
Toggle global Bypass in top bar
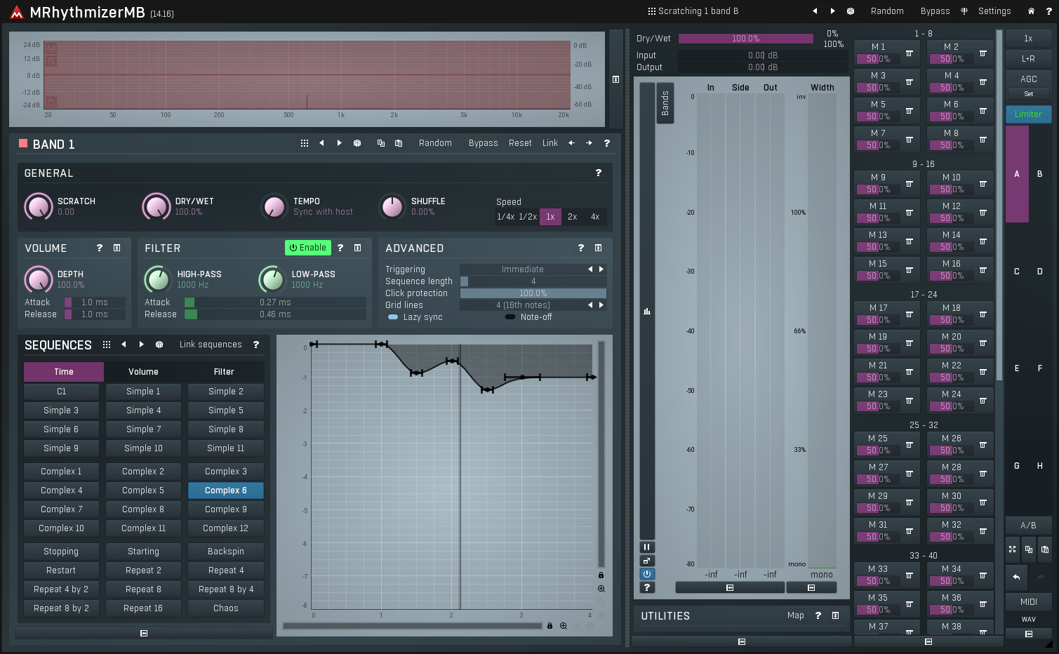tap(935, 11)
